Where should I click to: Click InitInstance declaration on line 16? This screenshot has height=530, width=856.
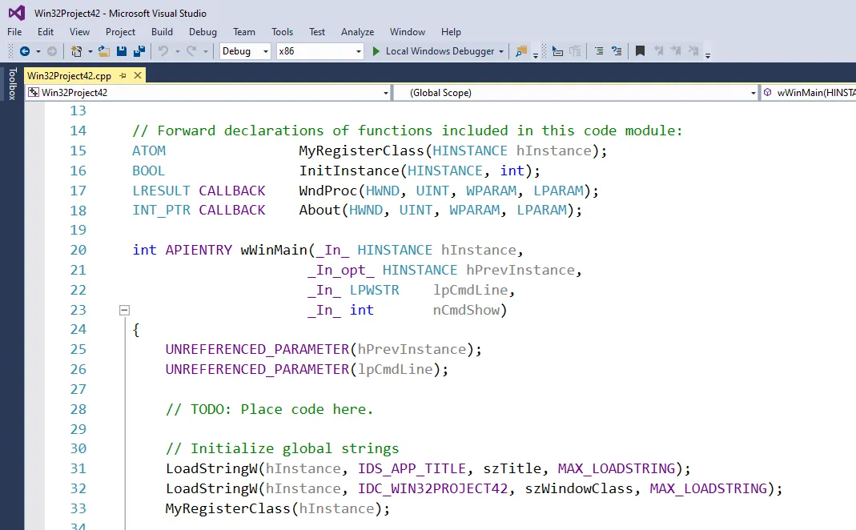pyautogui.click(x=349, y=171)
